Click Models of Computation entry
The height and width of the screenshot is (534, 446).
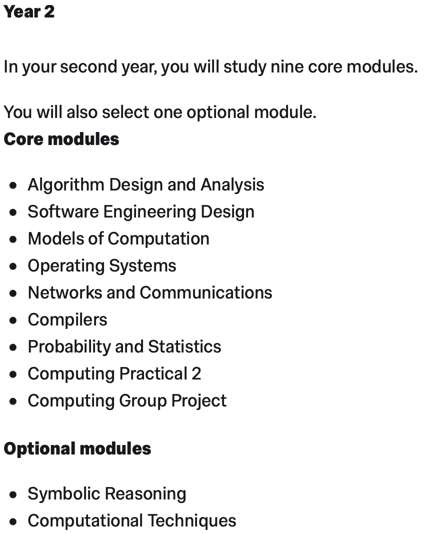(118, 238)
